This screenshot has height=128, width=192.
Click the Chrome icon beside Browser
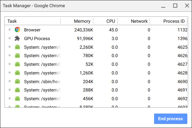tap(17, 30)
